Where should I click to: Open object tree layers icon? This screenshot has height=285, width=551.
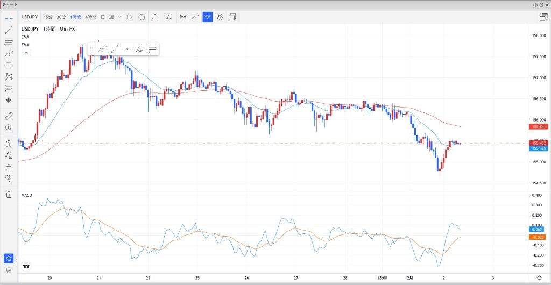(9, 269)
